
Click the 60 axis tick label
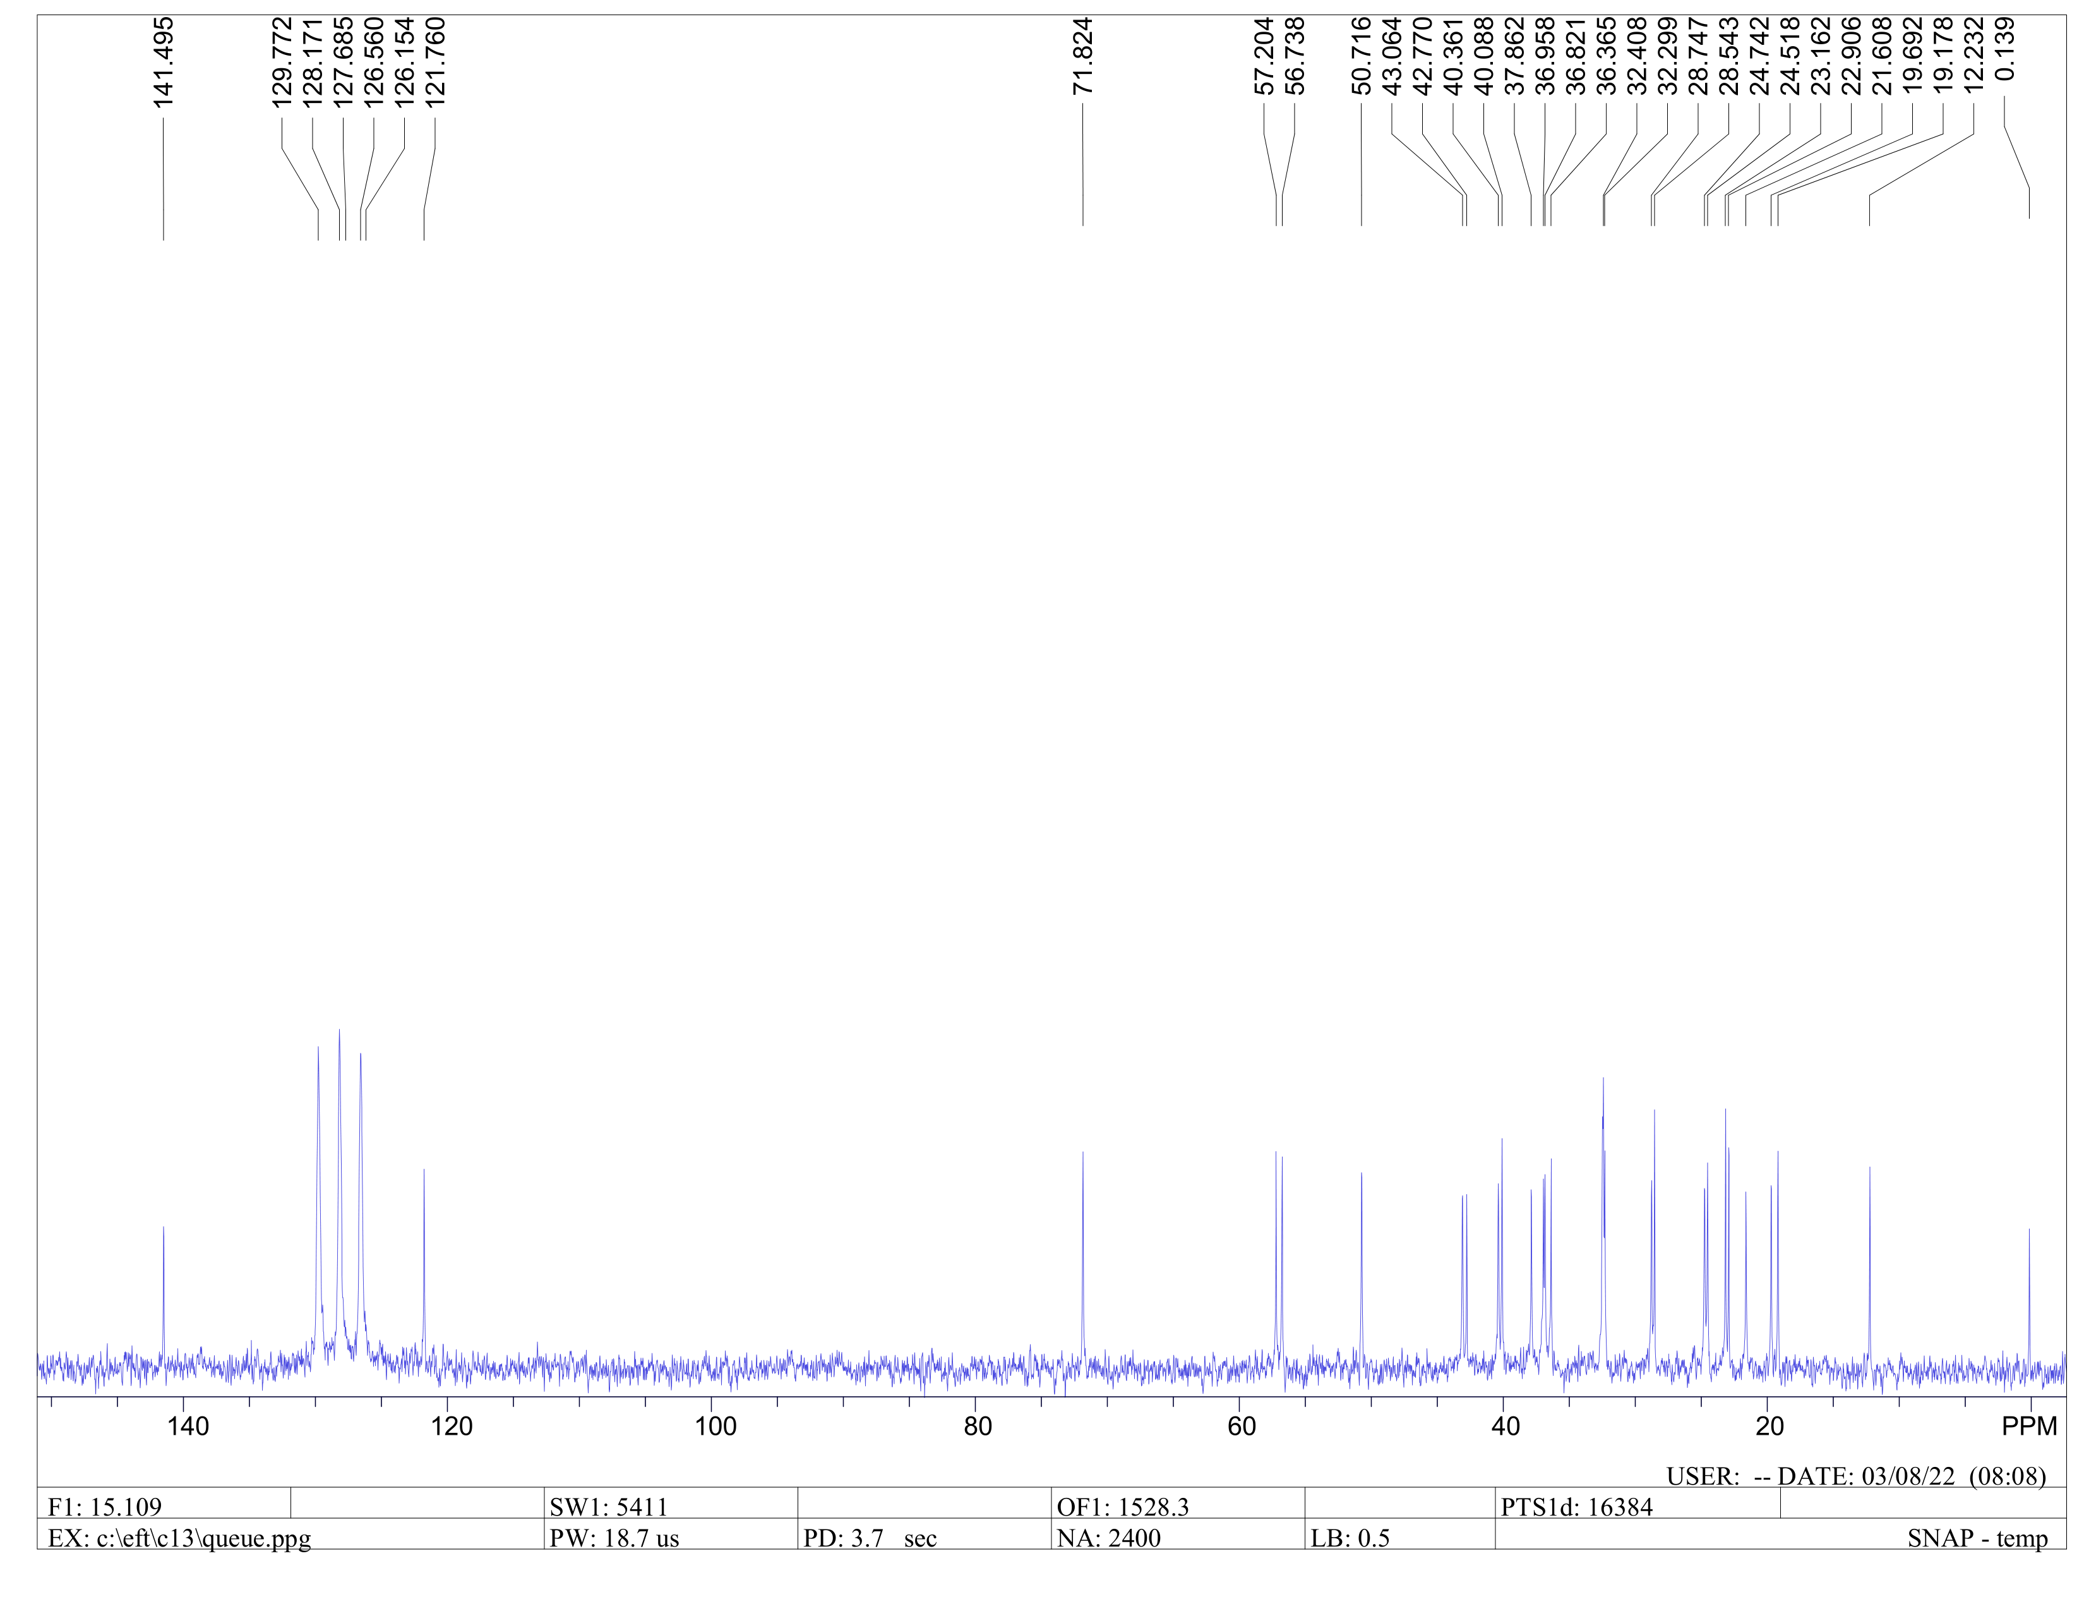(1242, 1427)
